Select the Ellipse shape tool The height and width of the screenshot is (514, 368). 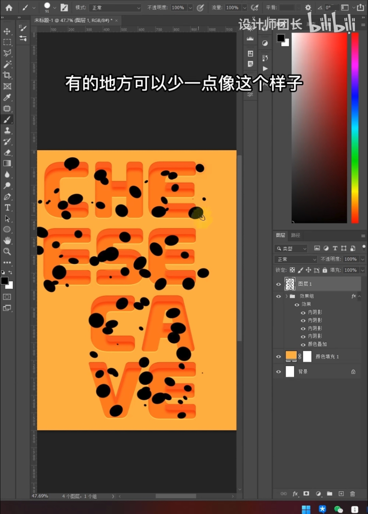pos(7,229)
